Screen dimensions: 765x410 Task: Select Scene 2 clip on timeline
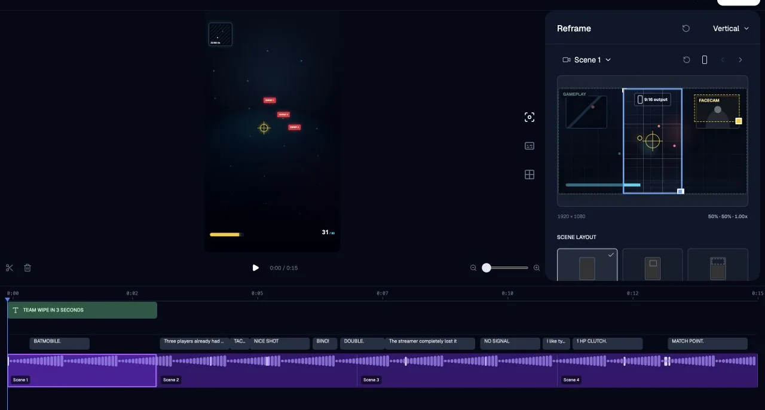pyautogui.click(x=257, y=371)
